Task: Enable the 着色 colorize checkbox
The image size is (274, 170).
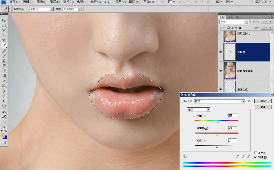Action: tap(255, 153)
